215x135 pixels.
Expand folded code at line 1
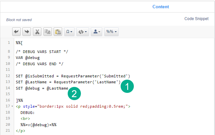point(12,43)
